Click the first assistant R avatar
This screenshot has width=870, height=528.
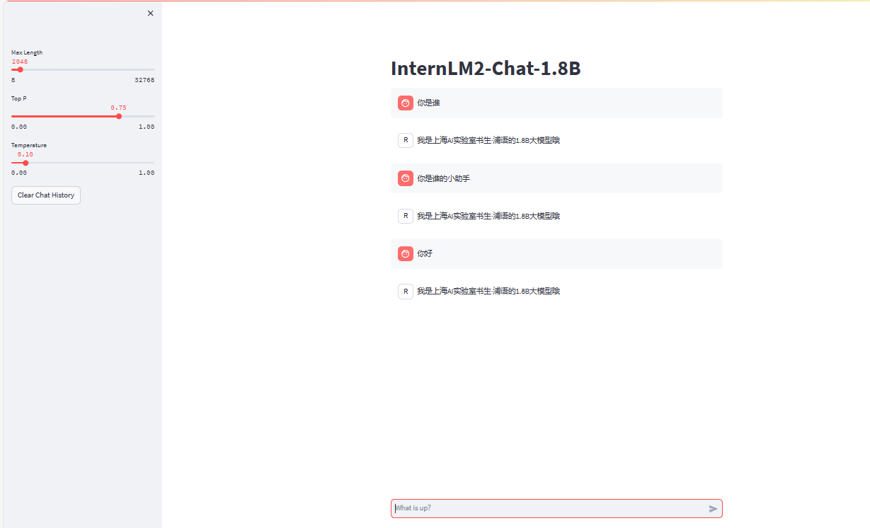406,140
